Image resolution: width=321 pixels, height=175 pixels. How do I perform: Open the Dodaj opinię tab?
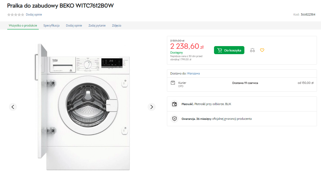point(74,25)
